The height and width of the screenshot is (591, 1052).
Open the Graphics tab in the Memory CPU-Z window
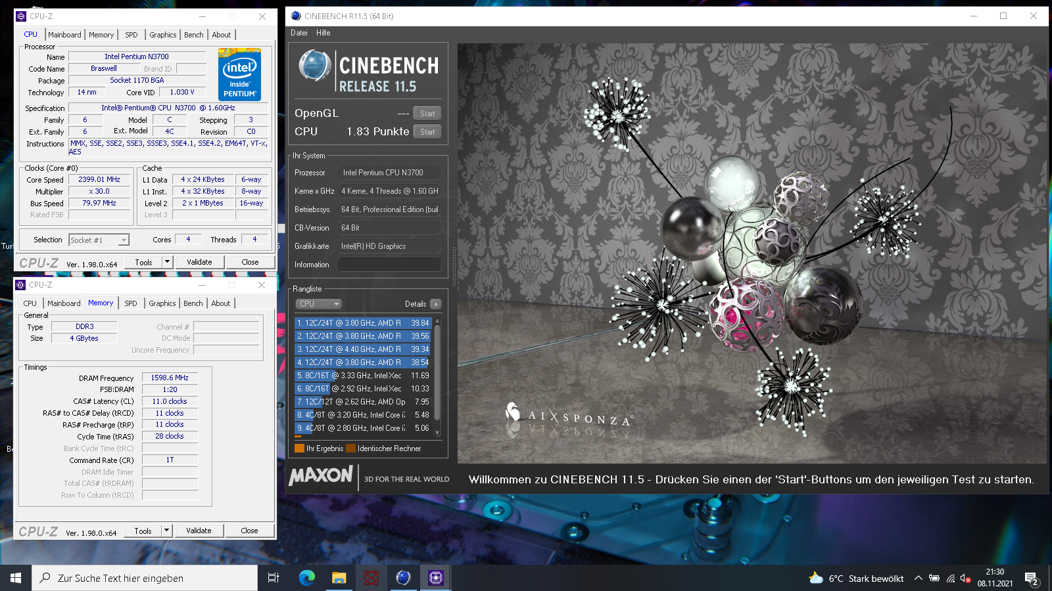[x=162, y=303]
